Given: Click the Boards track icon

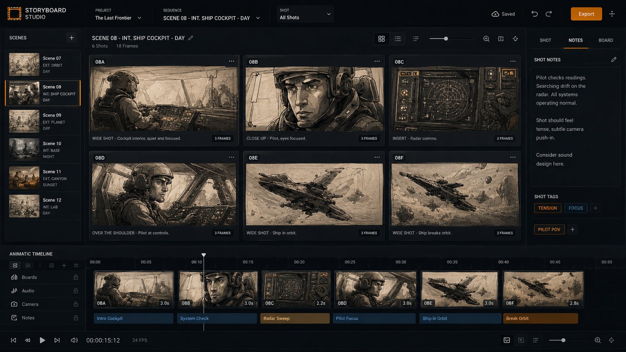Looking at the screenshot, I should coord(14,277).
